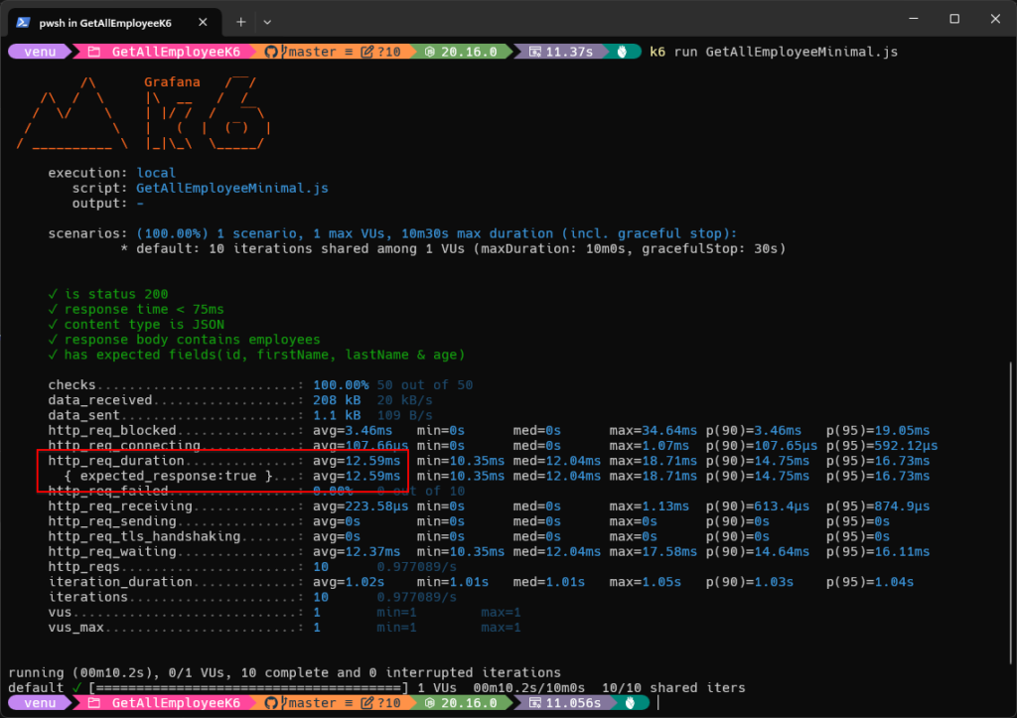Click the running (00m10.2s) status line
This screenshot has width=1017, height=718.
pos(285,672)
